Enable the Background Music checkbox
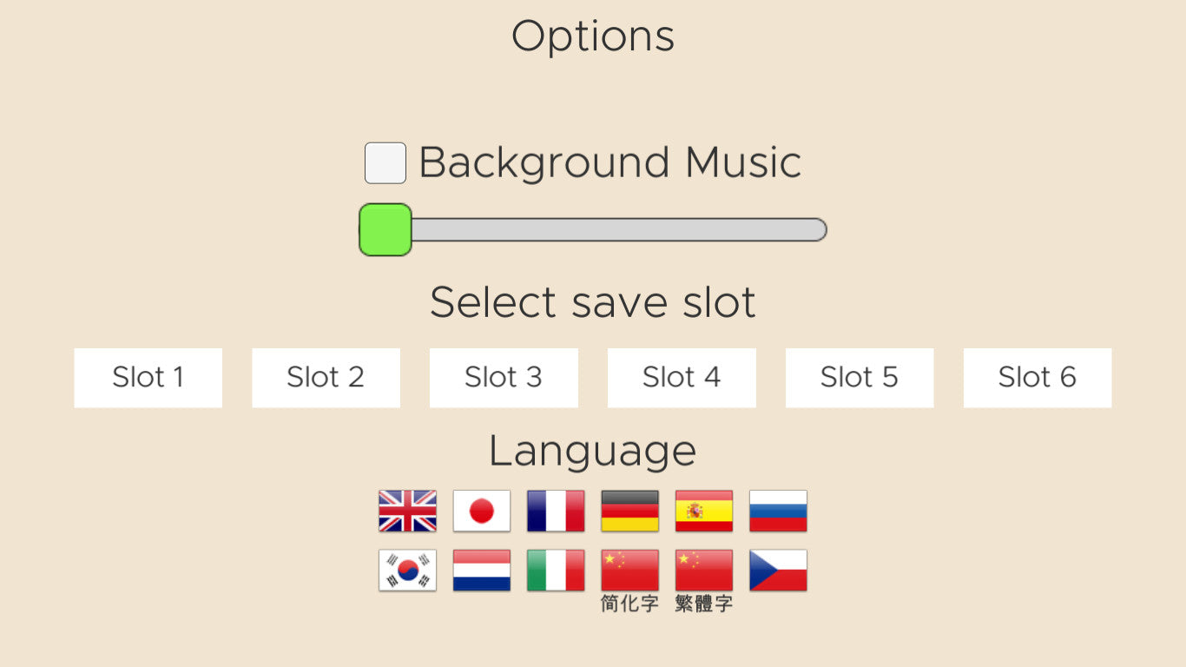This screenshot has height=667, width=1186. pyautogui.click(x=385, y=163)
